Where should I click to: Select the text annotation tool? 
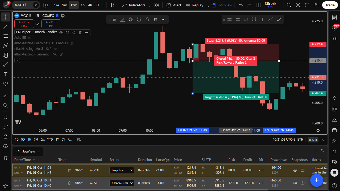[x=6, y=74]
